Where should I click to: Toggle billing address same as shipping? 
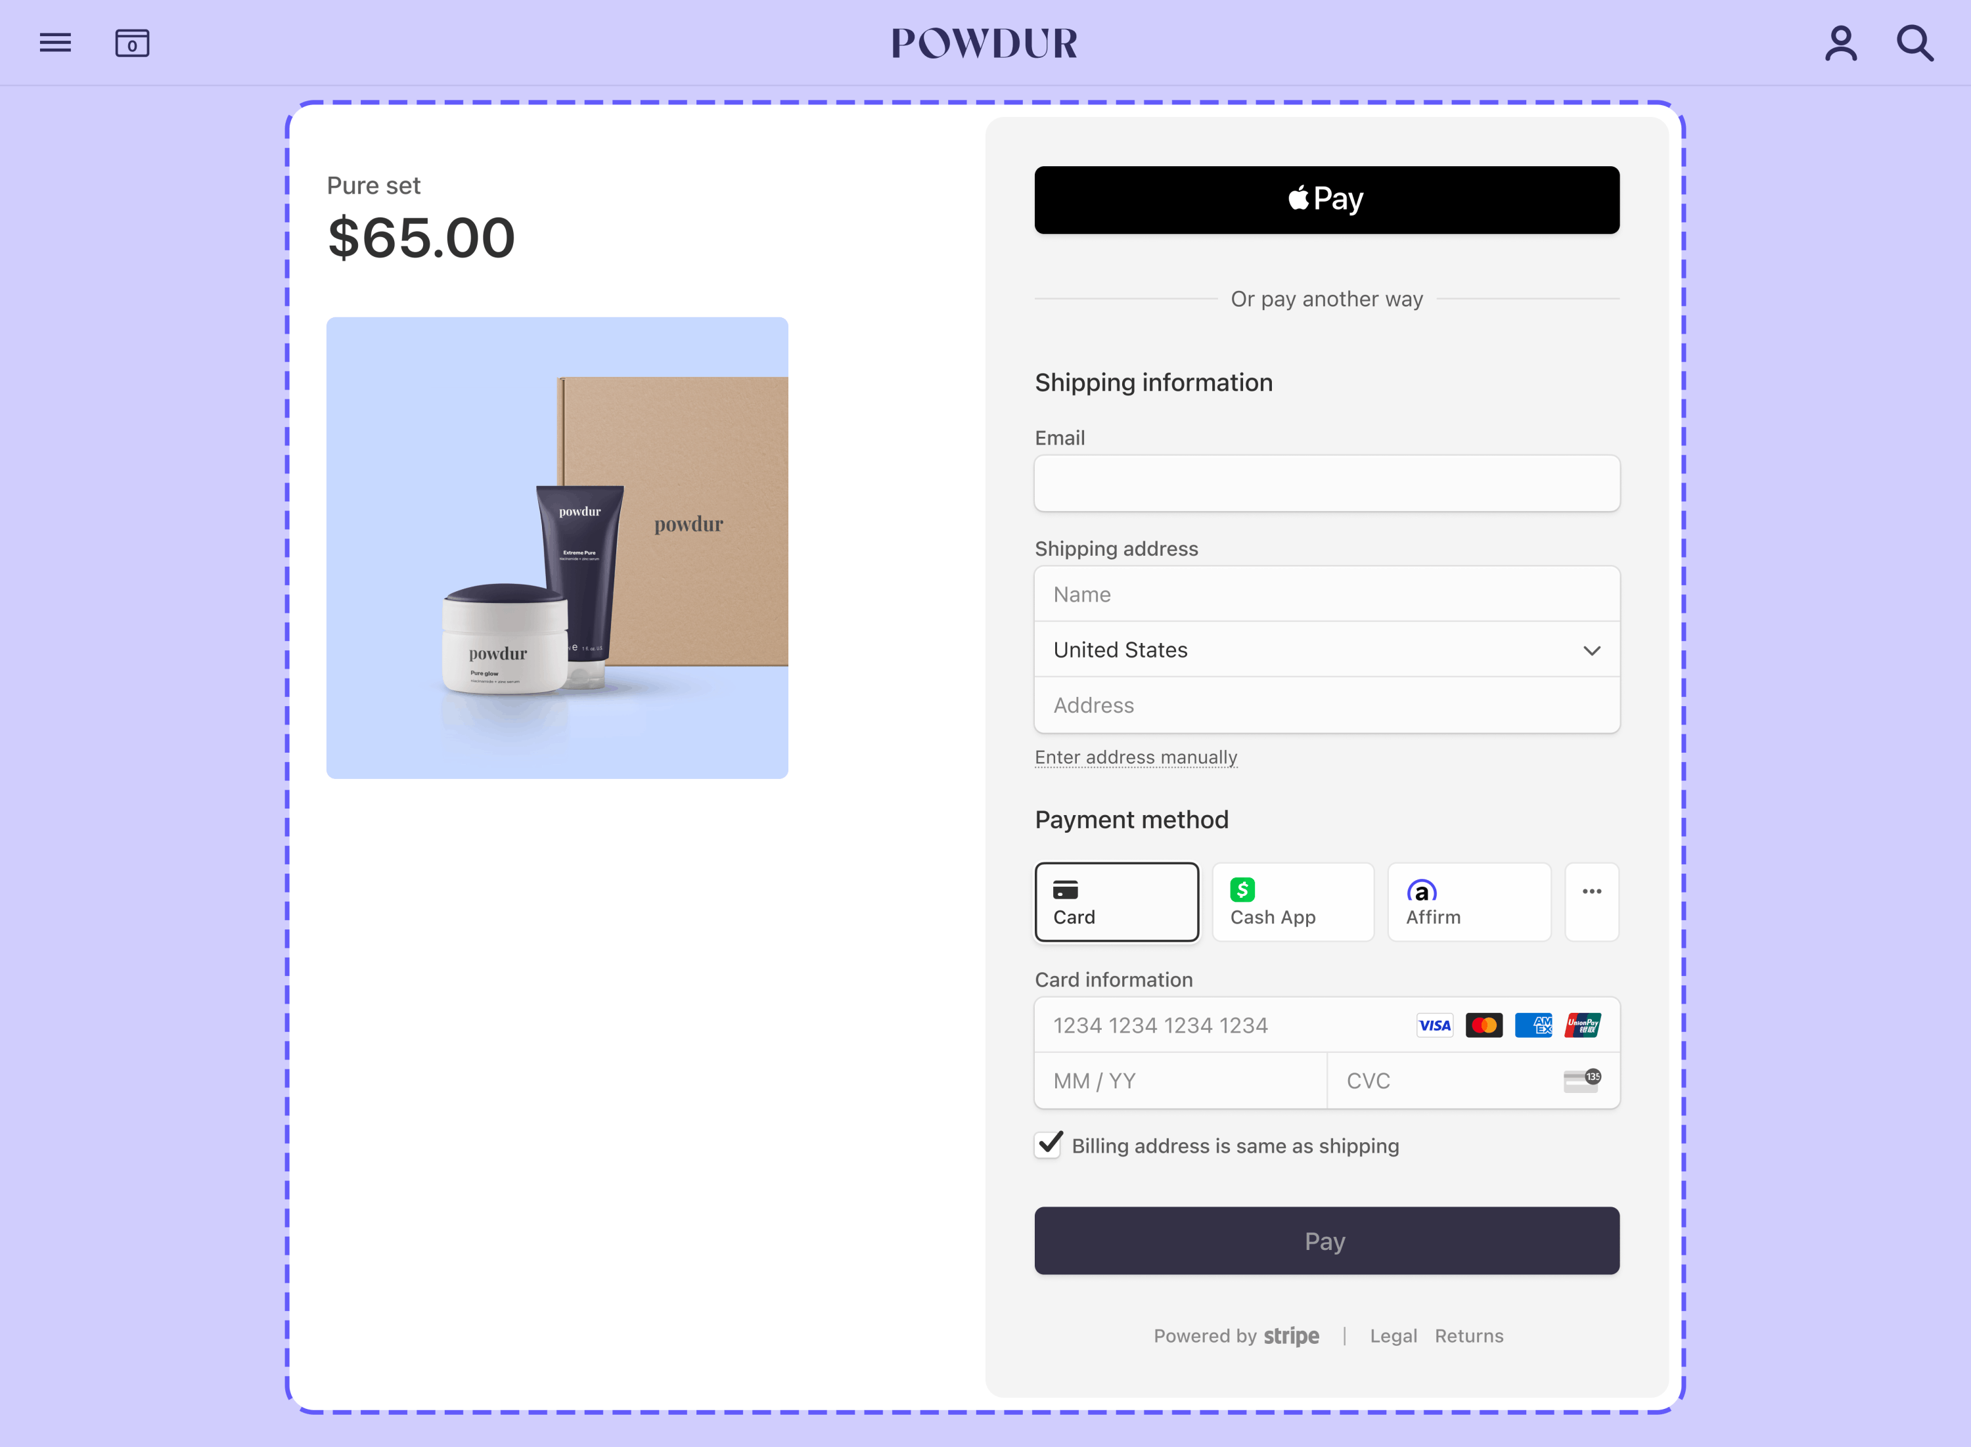click(1050, 1143)
